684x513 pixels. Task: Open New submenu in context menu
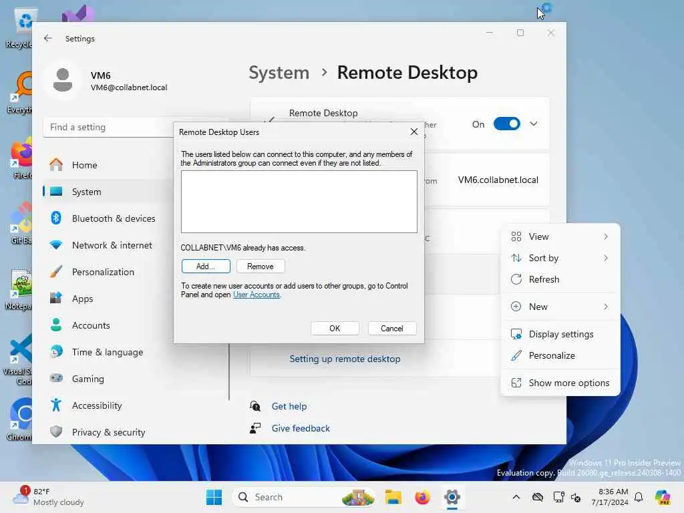point(560,307)
